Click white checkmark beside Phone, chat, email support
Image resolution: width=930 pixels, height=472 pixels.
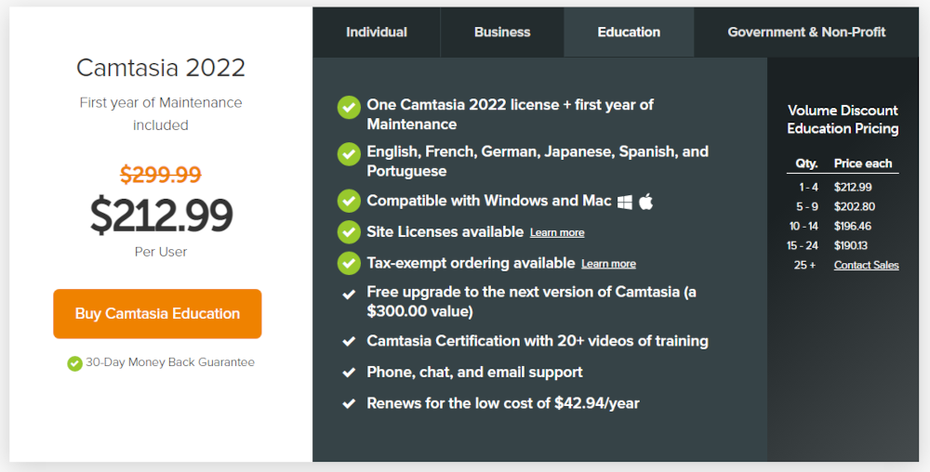[349, 373]
